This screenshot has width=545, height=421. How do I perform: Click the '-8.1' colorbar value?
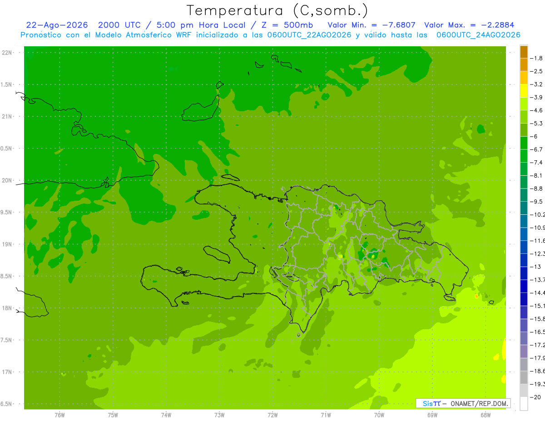pos(536,175)
